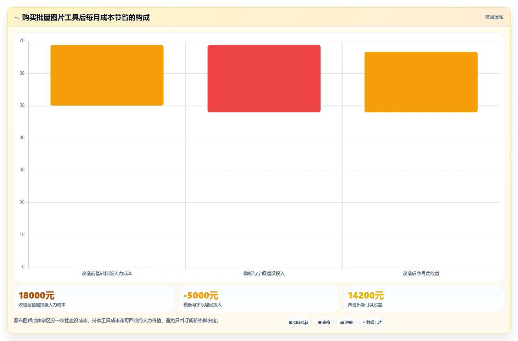Viewport: 518px width, 341px height.
Task: Click x-axis label 改造前基础排版人力成本 under the chart
Action: click(107, 273)
